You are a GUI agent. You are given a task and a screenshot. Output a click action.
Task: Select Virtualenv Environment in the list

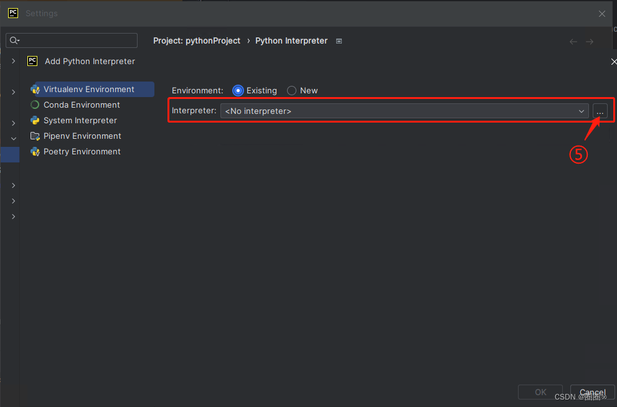[93, 89]
